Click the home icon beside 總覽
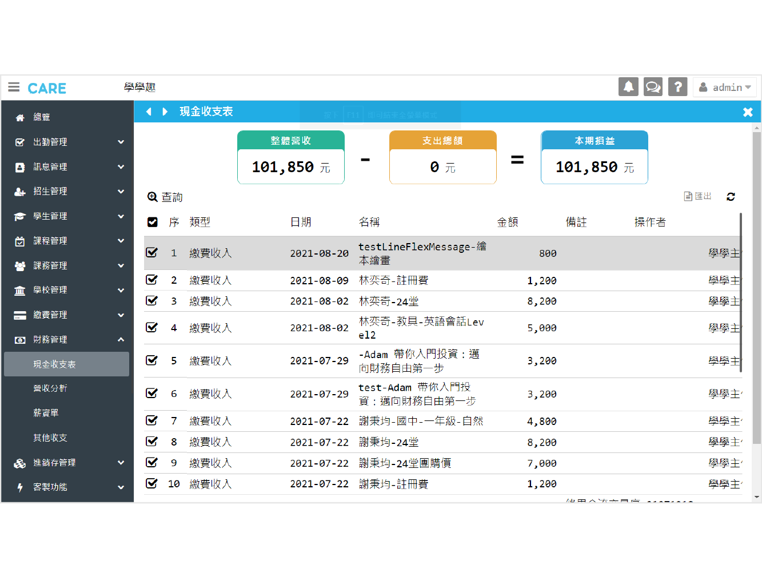762x572 pixels. click(x=20, y=117)
